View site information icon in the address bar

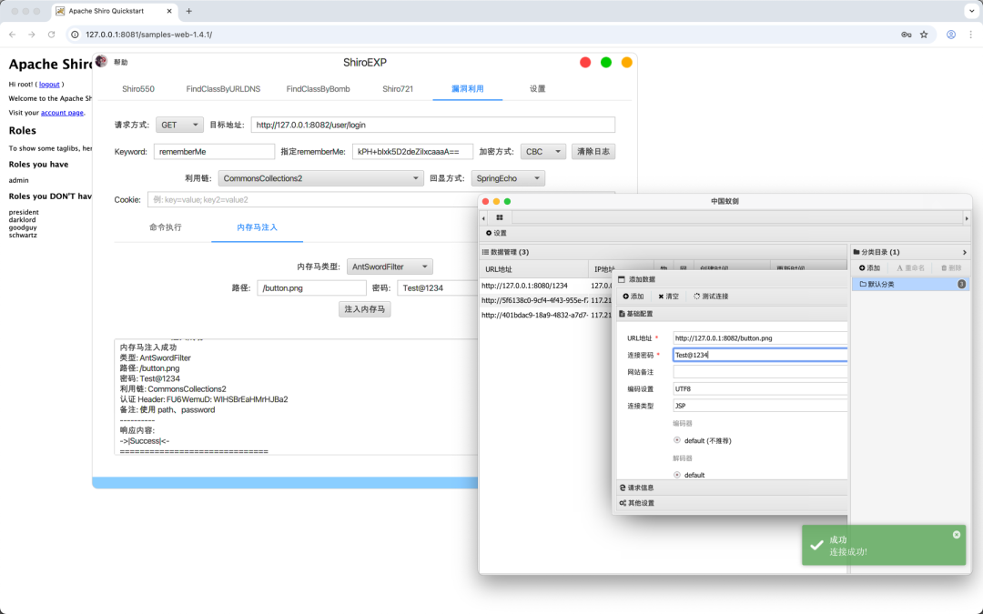point(75,35)
